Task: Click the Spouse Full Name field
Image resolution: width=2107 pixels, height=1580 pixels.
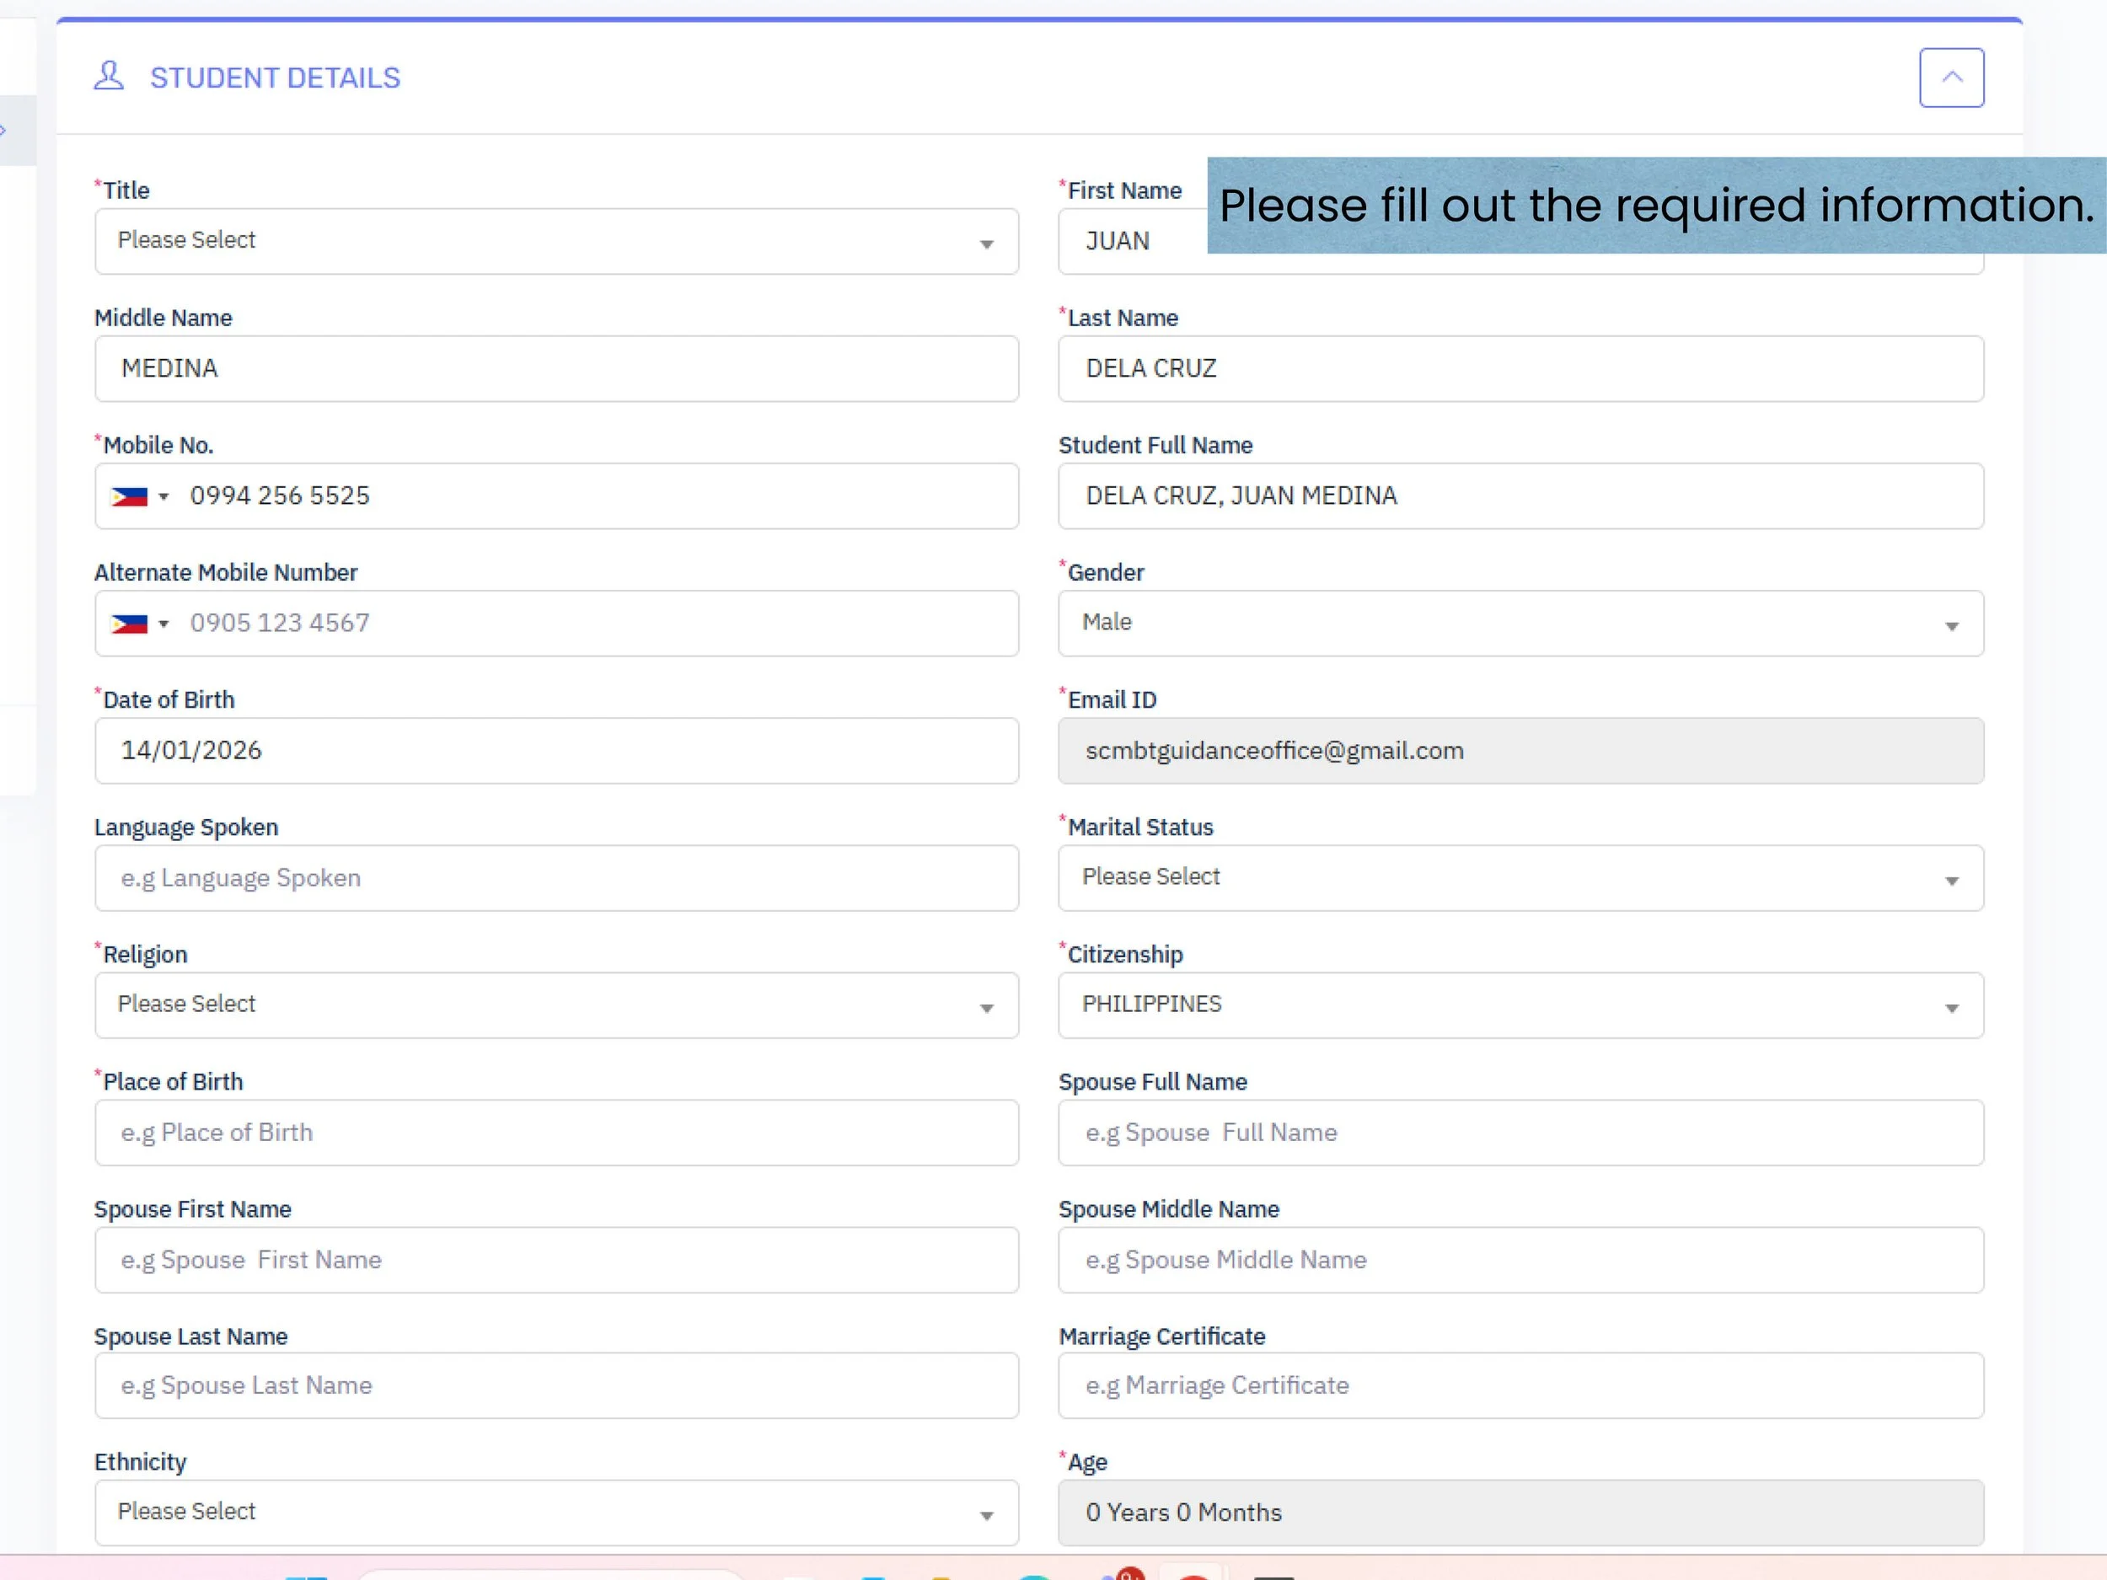Action: 1520,1133
